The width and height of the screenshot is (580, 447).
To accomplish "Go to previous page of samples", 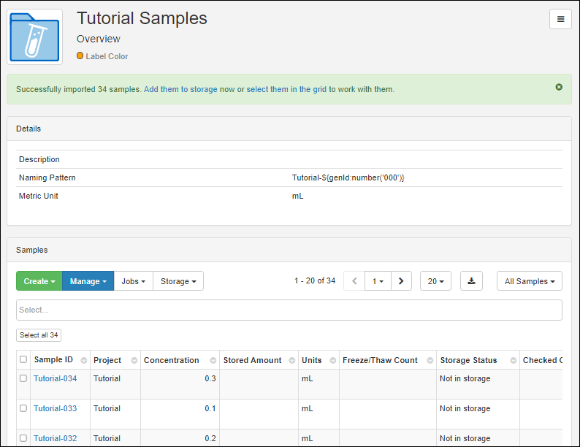I will tap(354, 281).
